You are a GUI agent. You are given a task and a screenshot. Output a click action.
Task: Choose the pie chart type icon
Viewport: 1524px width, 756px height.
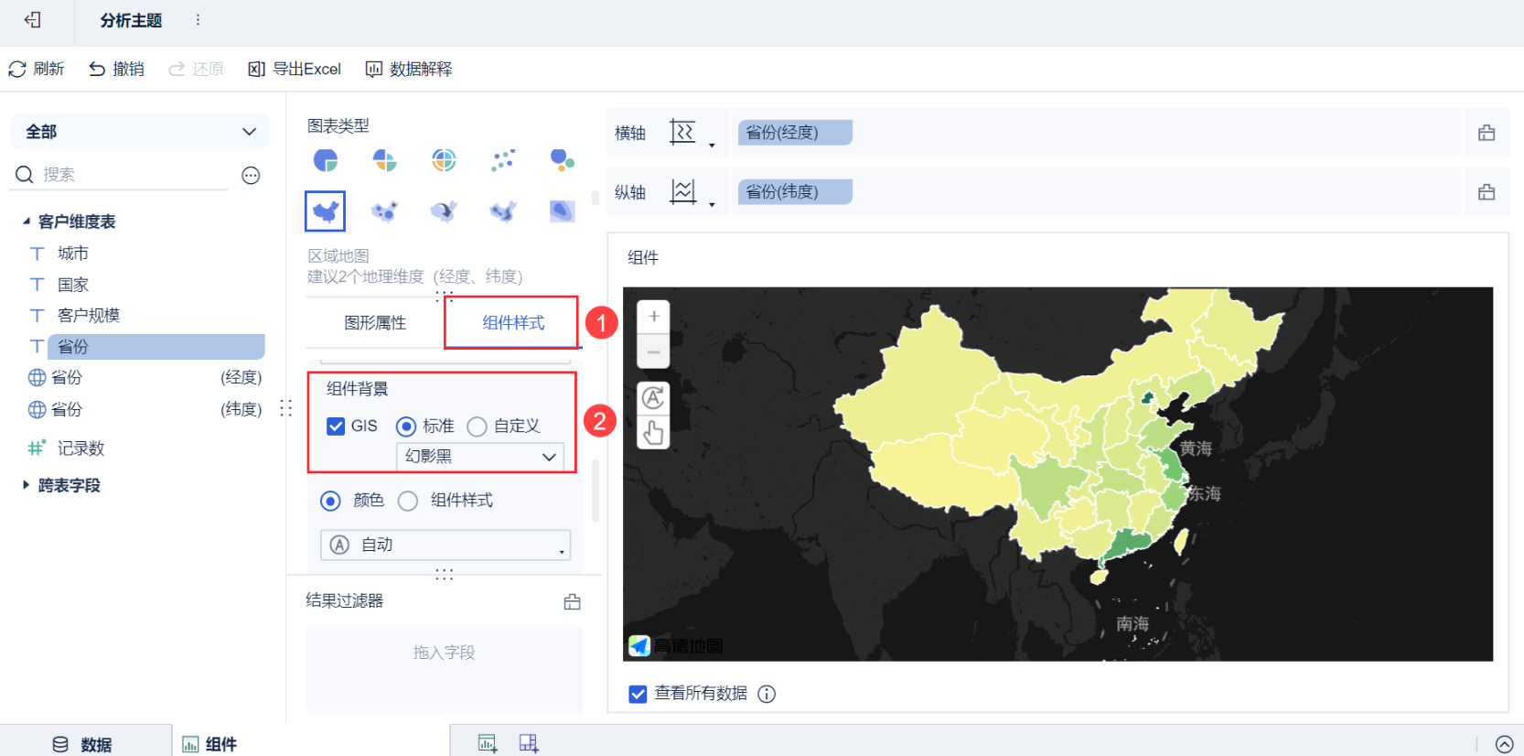pyautogui.click(x=326, y=160)
